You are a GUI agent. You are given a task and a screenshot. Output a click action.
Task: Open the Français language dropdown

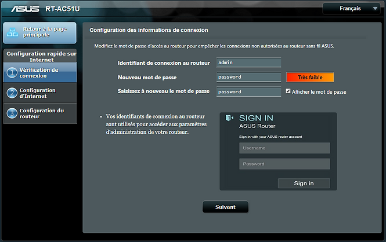pyautogui.click(x=351, y=9)
